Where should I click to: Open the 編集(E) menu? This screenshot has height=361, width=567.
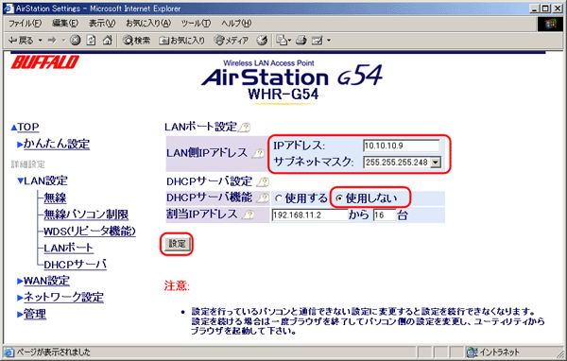tap(65, 24)
